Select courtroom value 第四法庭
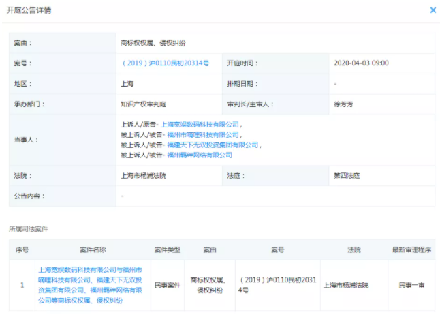The width and height of the screenshot is (440, 319). (x=347, y=175)
